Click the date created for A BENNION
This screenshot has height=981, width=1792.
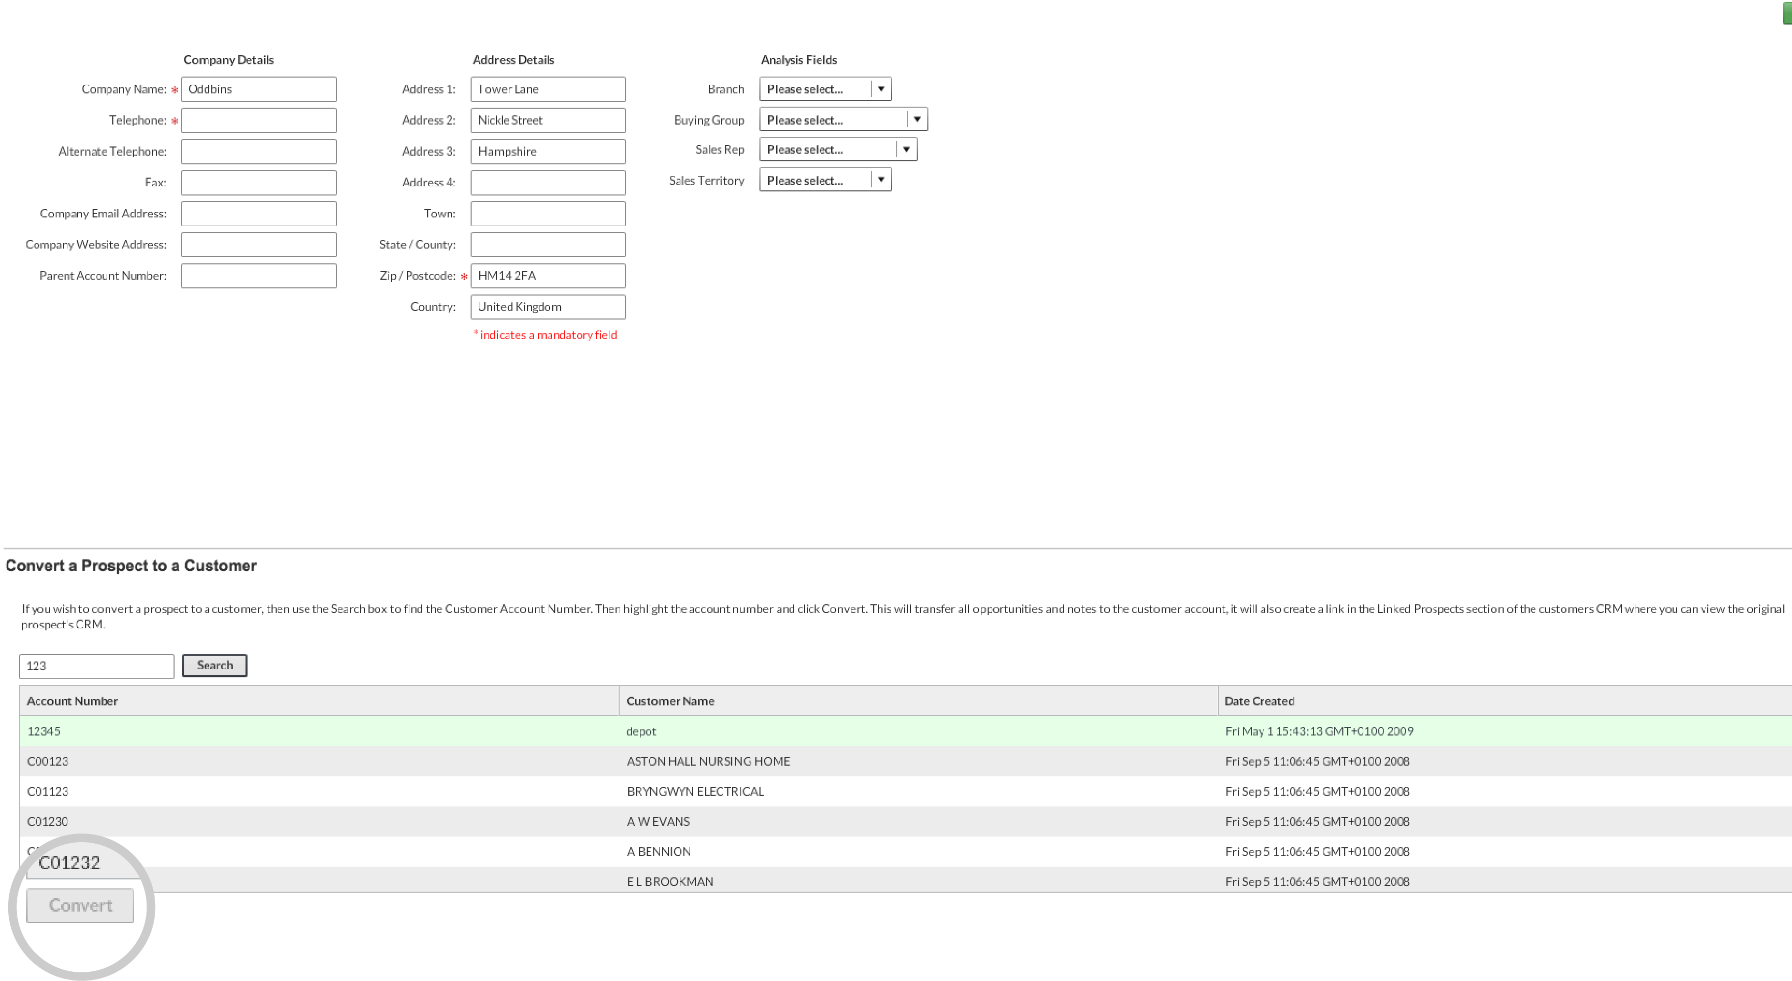coord(1317,851)
